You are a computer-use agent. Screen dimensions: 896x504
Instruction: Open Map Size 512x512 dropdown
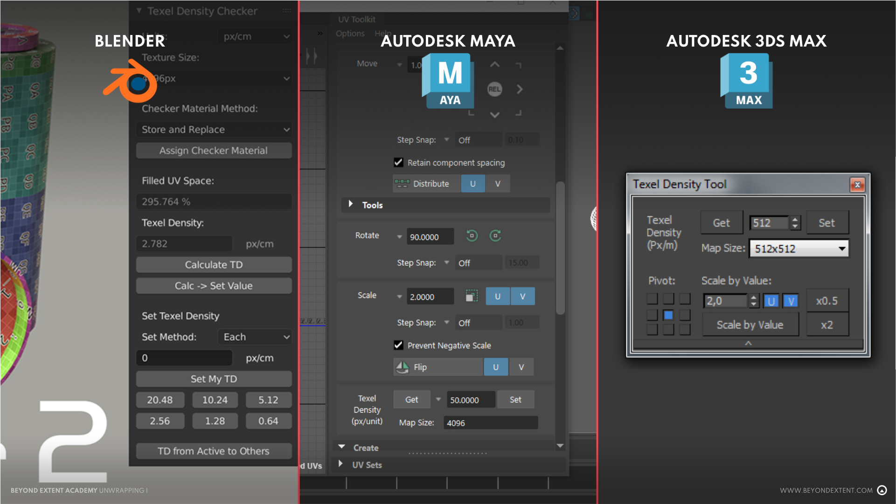(x=799, y=249)
